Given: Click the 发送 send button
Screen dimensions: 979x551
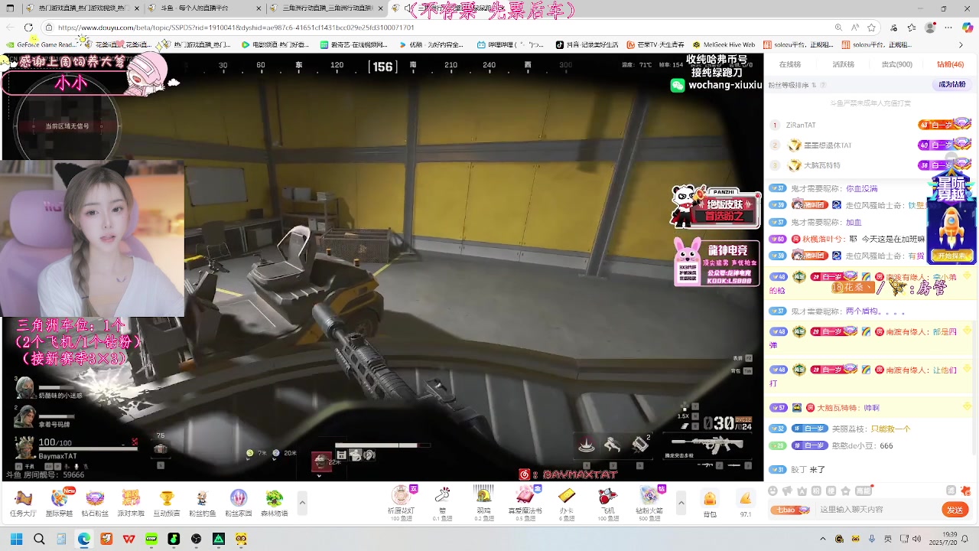Looking at the screenshot, I should click(x=955, y=510).
